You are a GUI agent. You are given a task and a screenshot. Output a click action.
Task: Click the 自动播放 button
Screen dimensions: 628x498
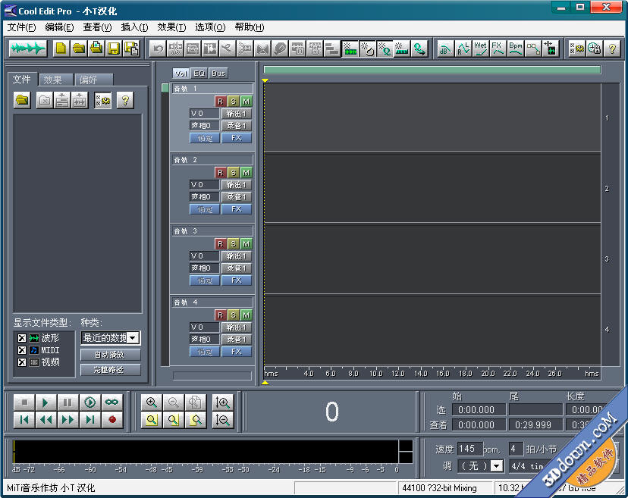(110, 355)
